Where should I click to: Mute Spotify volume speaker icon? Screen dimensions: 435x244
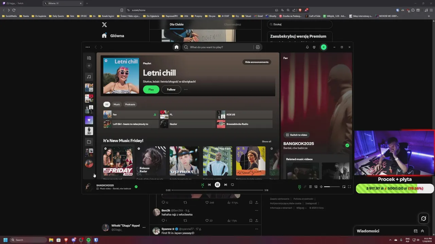(x=321, y=187)
